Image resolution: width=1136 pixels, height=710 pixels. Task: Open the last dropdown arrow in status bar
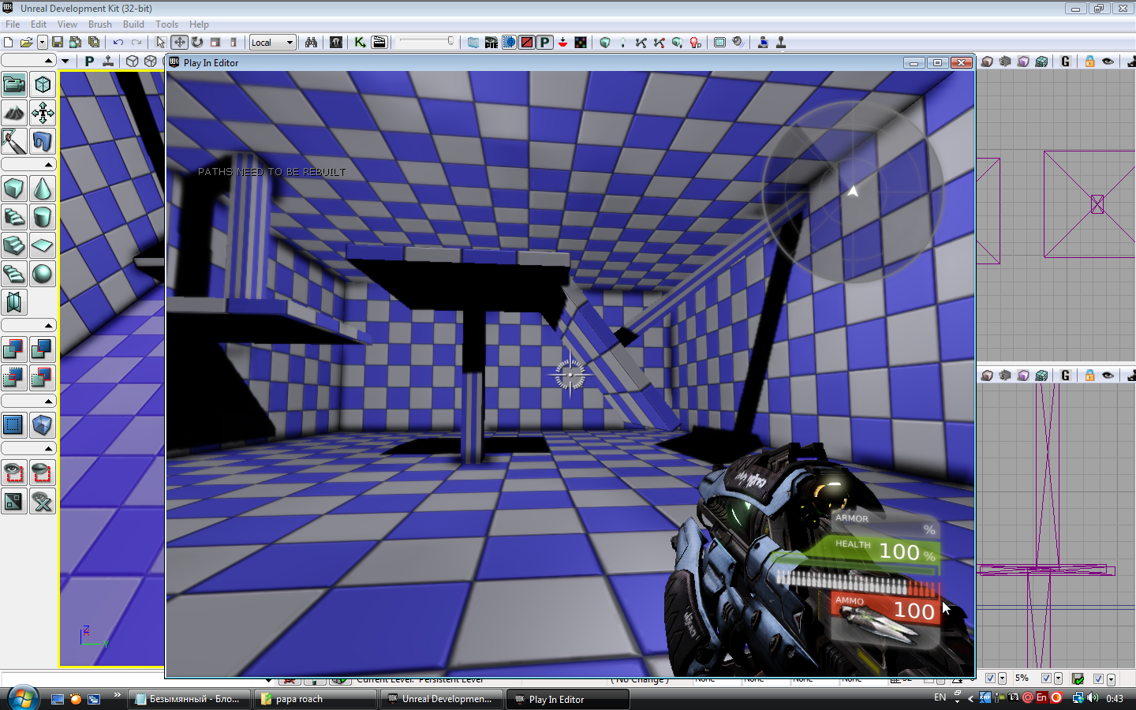pyautogui.click(x=1111, y=678)
